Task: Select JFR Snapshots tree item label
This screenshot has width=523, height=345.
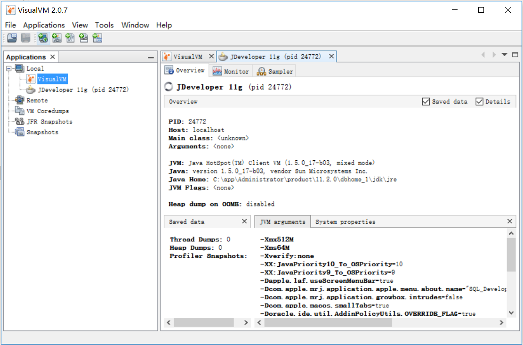Action: [49, 122]
